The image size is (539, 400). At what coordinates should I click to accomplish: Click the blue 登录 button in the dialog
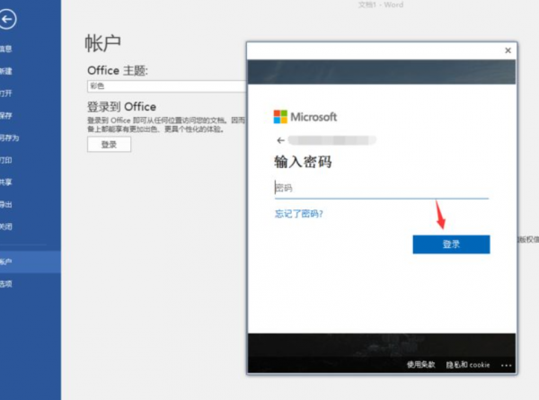coord(451,244)
